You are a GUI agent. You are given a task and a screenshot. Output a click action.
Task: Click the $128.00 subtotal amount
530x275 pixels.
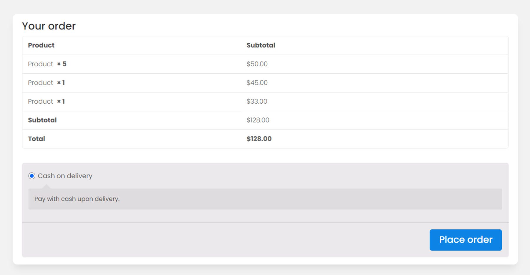[258, 120]
